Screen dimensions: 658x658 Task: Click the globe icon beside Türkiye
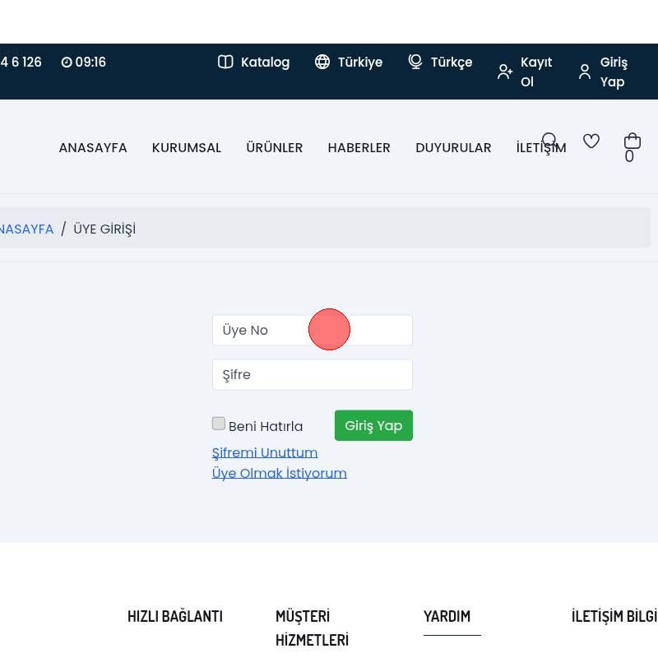(x=322, y=63)
